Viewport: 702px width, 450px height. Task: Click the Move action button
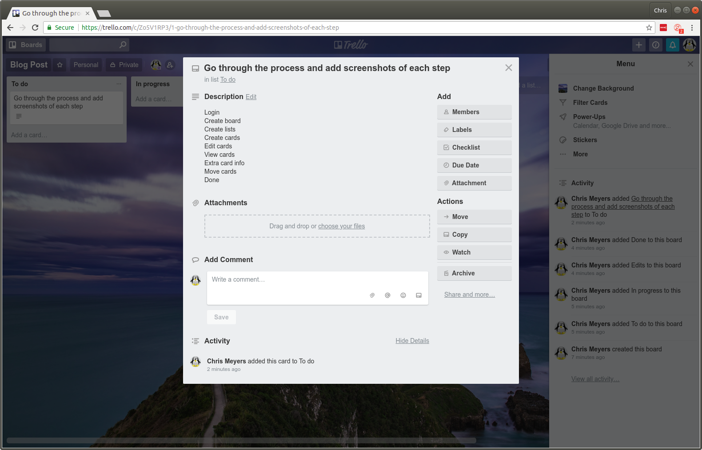pyautogui.click(x=474, y=217)
